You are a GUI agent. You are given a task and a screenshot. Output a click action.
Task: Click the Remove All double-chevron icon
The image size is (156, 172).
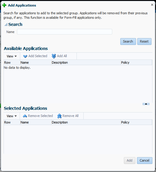click(x=59, y=116)
